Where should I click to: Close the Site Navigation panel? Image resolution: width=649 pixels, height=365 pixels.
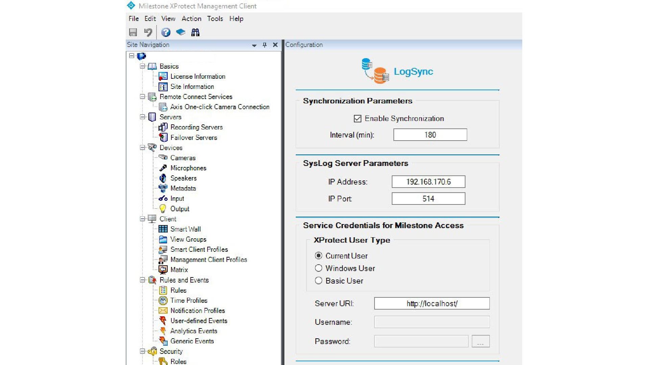click(x=275, y=45)
